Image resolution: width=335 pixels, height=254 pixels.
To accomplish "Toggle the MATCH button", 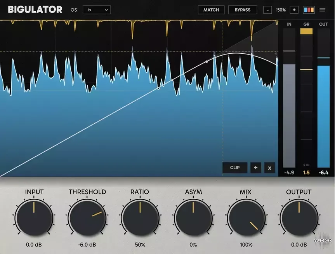I will click(211, 10).
